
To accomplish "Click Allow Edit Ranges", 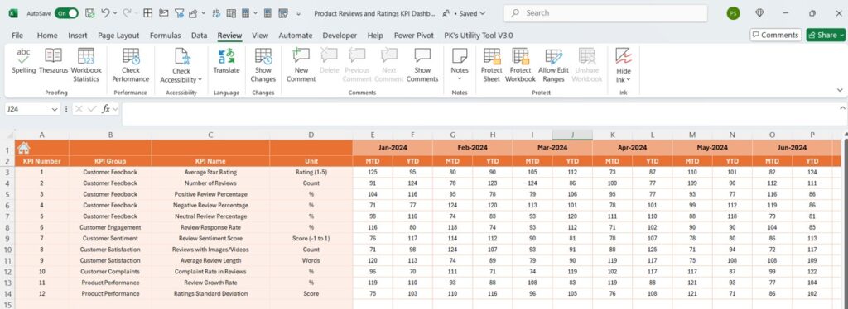I will pyautogui.click(x=554, y=64).
